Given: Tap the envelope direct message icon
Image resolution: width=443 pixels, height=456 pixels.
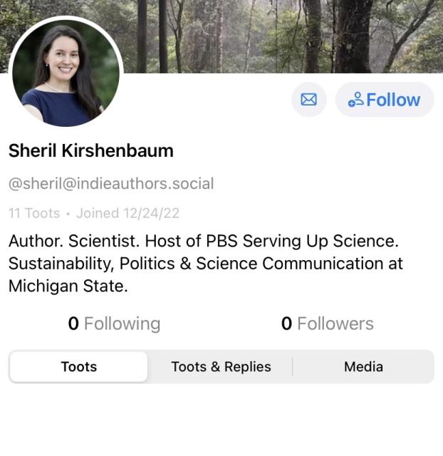Looking at the screenshot, I should tap(308, 100).
